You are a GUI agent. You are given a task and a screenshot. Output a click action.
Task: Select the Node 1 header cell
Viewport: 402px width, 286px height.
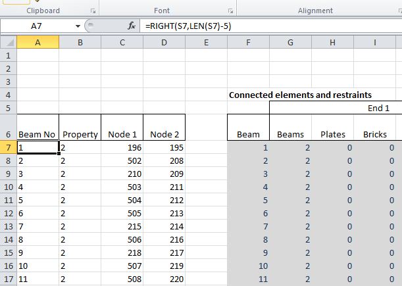click(x=122, y=134)
